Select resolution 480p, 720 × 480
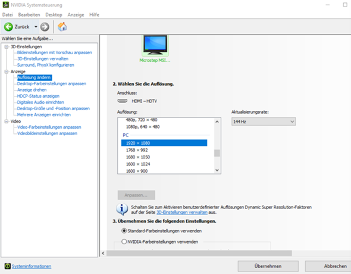 142,120
